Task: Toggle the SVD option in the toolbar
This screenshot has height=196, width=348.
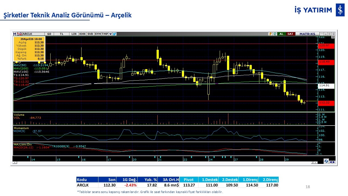Action: pyautogui.click(x=90, y=34)
